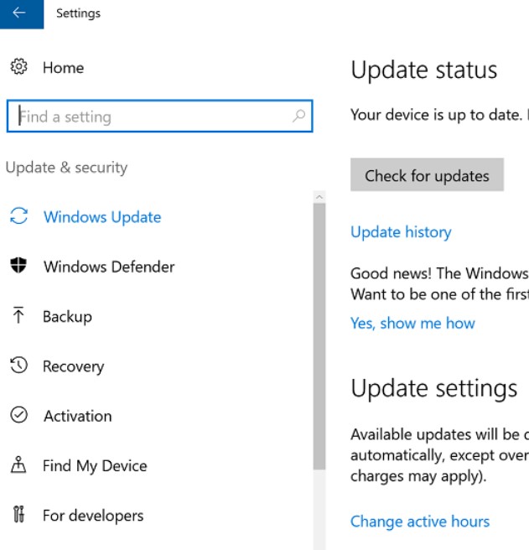
Task: Open Change active hours link
Action: [420, 521]
